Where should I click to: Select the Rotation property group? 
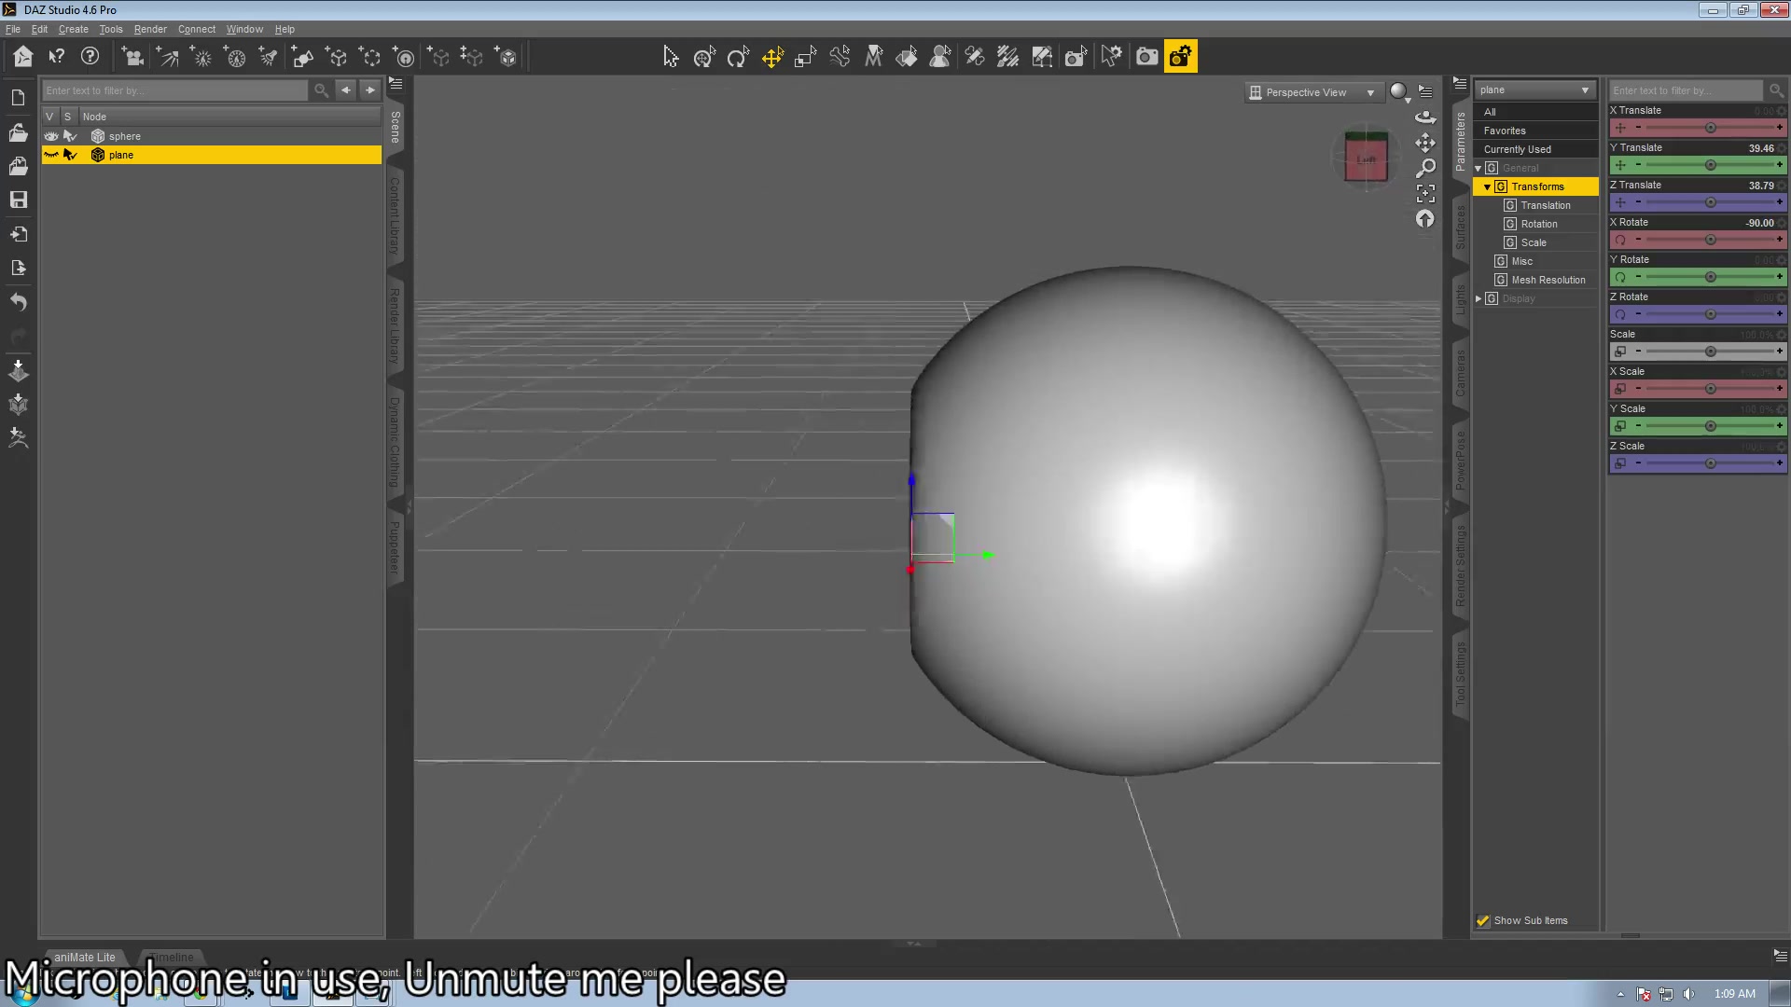click(x=1538, y=224)
